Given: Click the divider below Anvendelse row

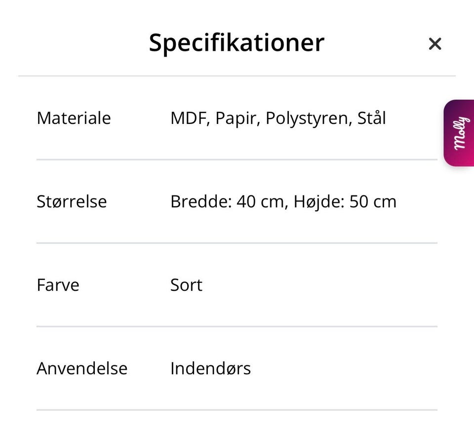Looking at the screenshot, I should (237, 409).
